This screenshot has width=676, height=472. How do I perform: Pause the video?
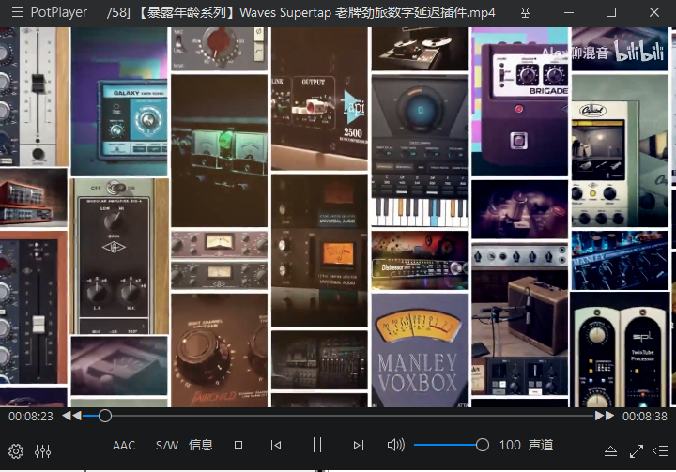tap(317, 445)
